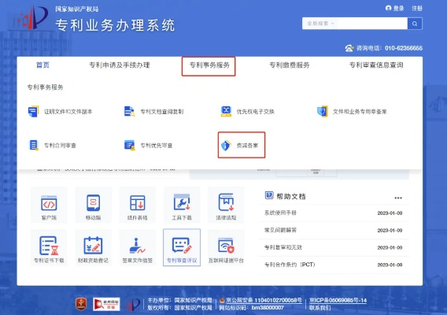The width and height of the screenshot is (447, 315).
Task: Click the red 党政机关 badge in footer
Action: [x=81, y=304]
